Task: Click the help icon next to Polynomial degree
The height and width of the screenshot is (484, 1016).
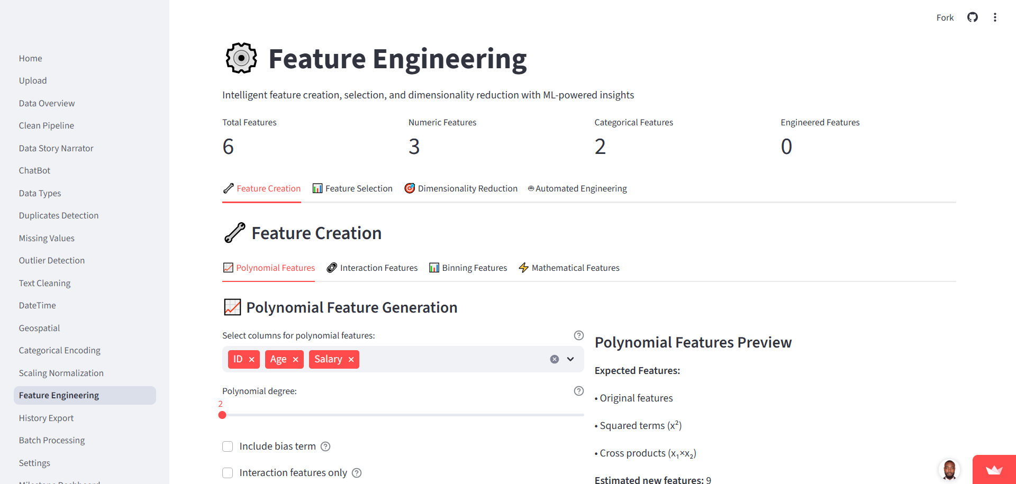Action: [x=578, y=391]
